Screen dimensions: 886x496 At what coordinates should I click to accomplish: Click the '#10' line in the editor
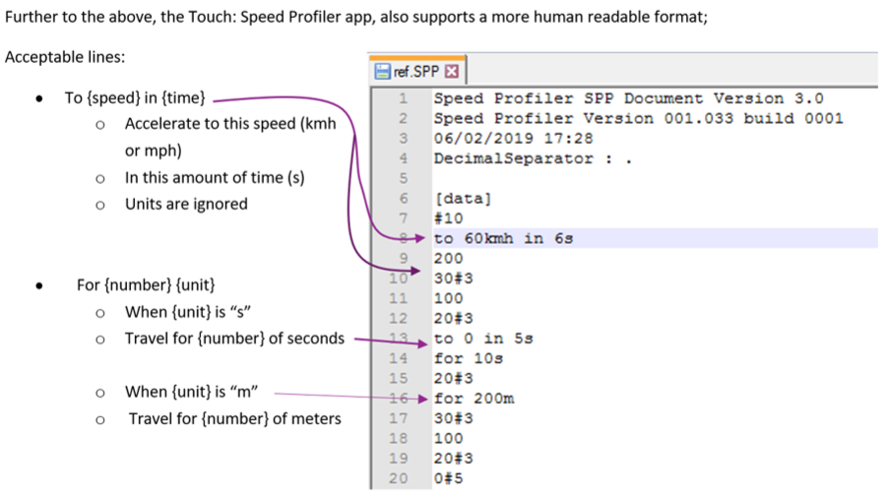(x=448, y=218)
